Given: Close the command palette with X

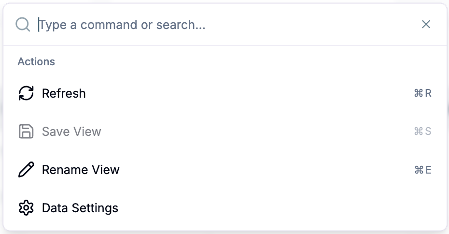Looking at the screenshot, I should (426, 25).
